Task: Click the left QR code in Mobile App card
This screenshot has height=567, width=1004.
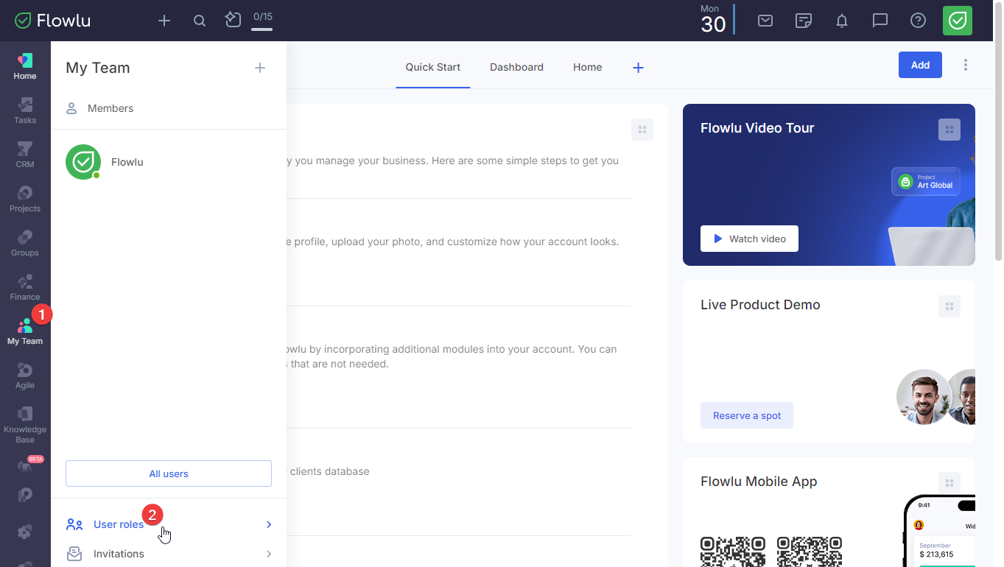Action: 733,552
